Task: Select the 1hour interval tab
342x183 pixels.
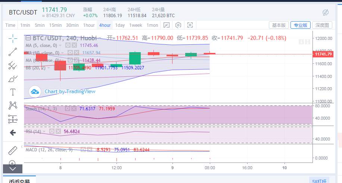Action: point(89,25)
